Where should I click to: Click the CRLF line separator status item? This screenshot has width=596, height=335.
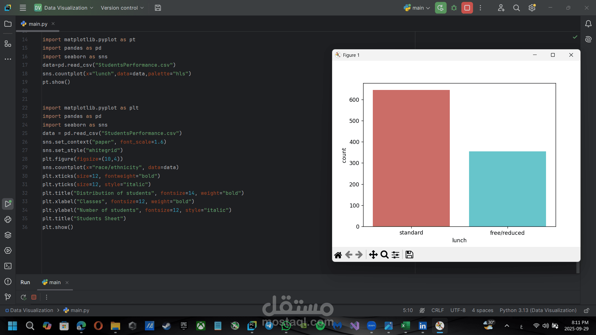(437, 310)
